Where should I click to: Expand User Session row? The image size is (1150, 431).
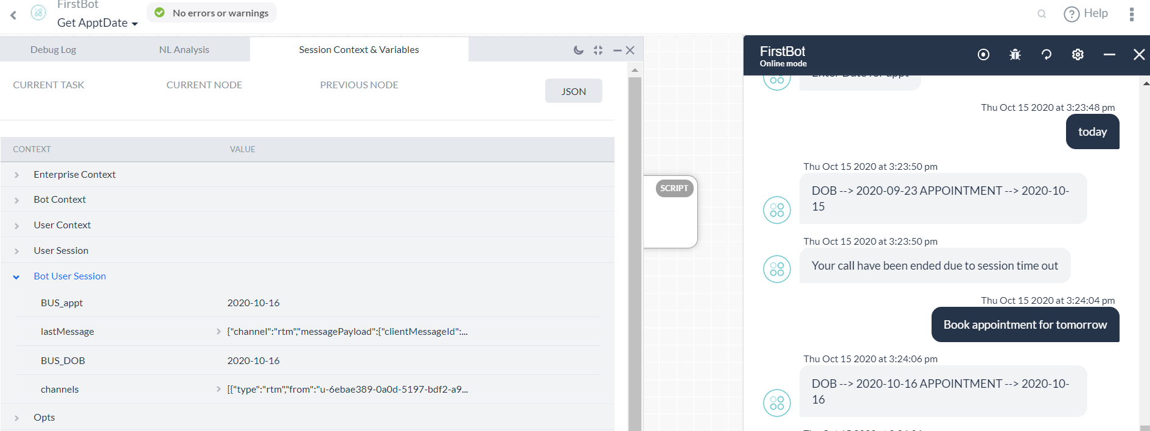click(x=16, y=251)
